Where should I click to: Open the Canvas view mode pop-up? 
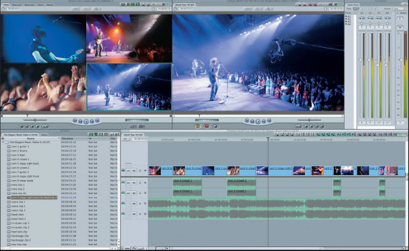pyautogui.click(x=269, y=8)
